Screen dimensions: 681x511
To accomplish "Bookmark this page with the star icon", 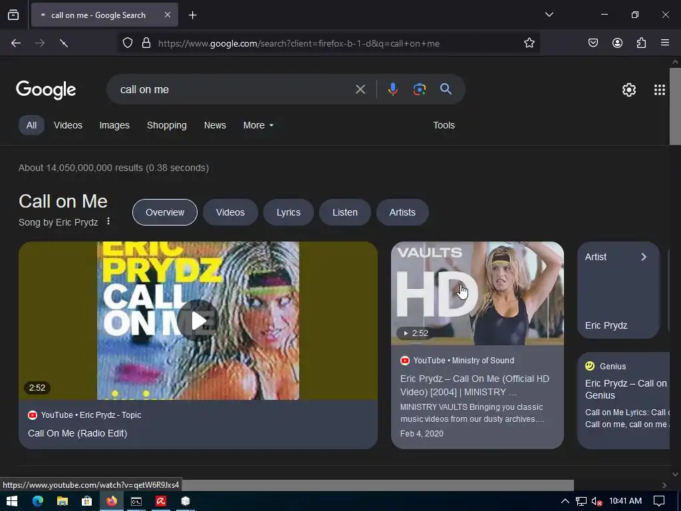I will tap(529, 43).
